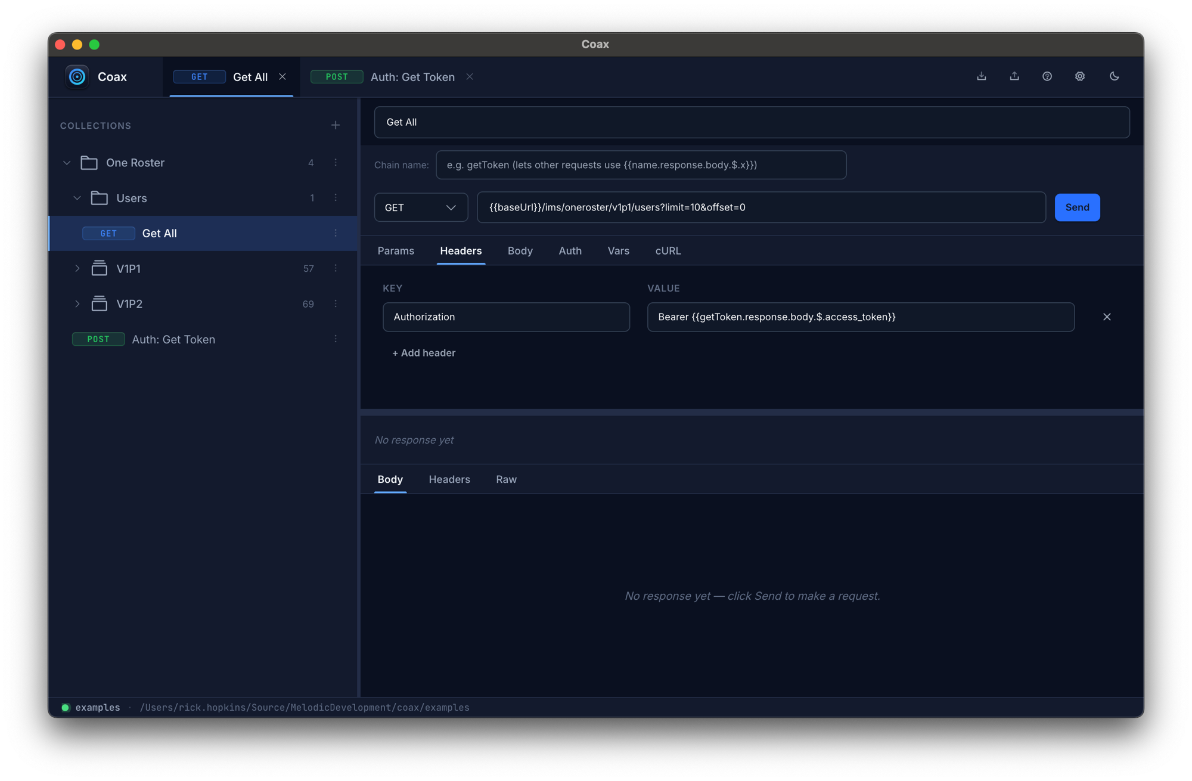This screenshot has width=1192, height=781.
Task: Click the examples workspace name
Action: (98, 708)
